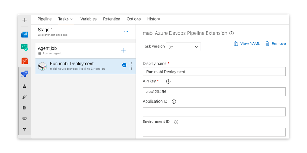Switch to the History tab

click(153, 19)
